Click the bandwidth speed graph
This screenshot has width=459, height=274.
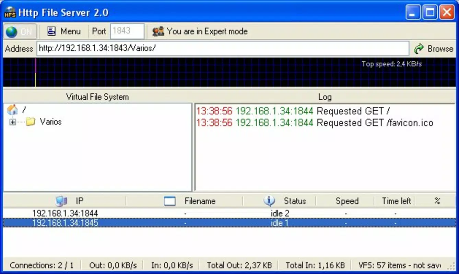pyautogui.click(x=229, y=72)
